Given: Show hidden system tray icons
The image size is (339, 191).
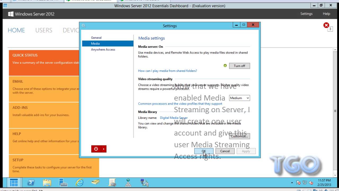Looking at the screenshot, I should (292, 183).
